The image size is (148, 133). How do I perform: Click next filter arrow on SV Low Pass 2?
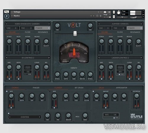[49, 58]
